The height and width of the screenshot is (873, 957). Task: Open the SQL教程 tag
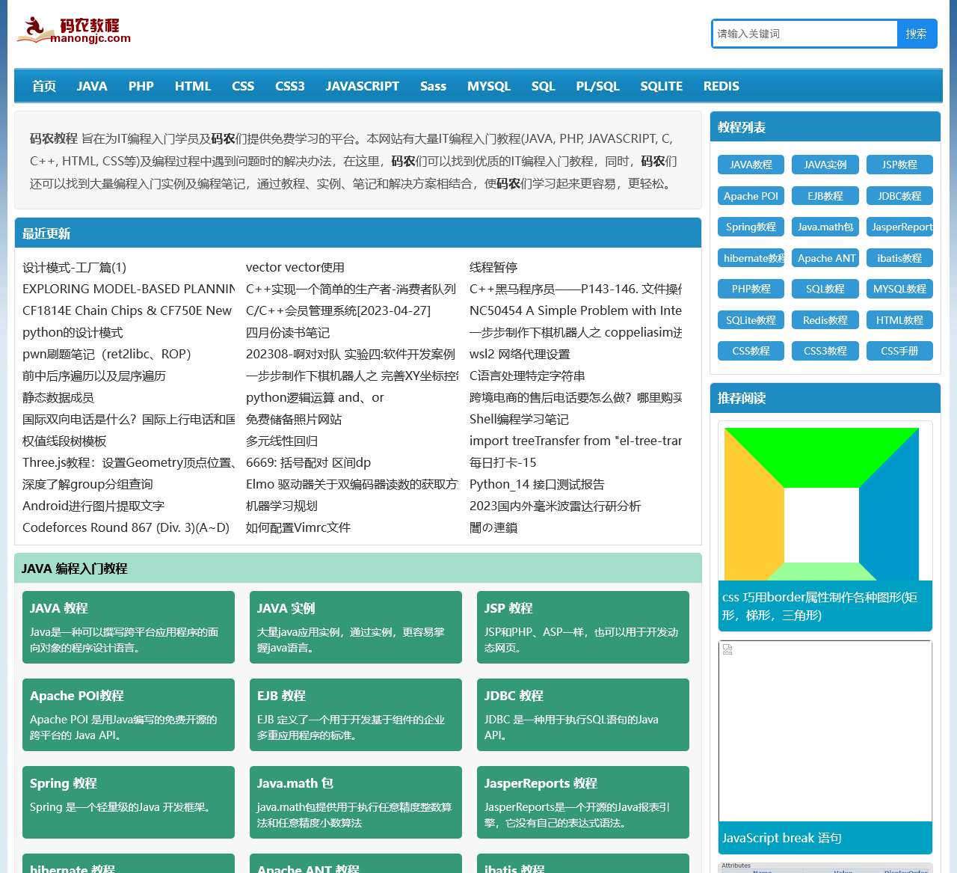tap(825, 289)
